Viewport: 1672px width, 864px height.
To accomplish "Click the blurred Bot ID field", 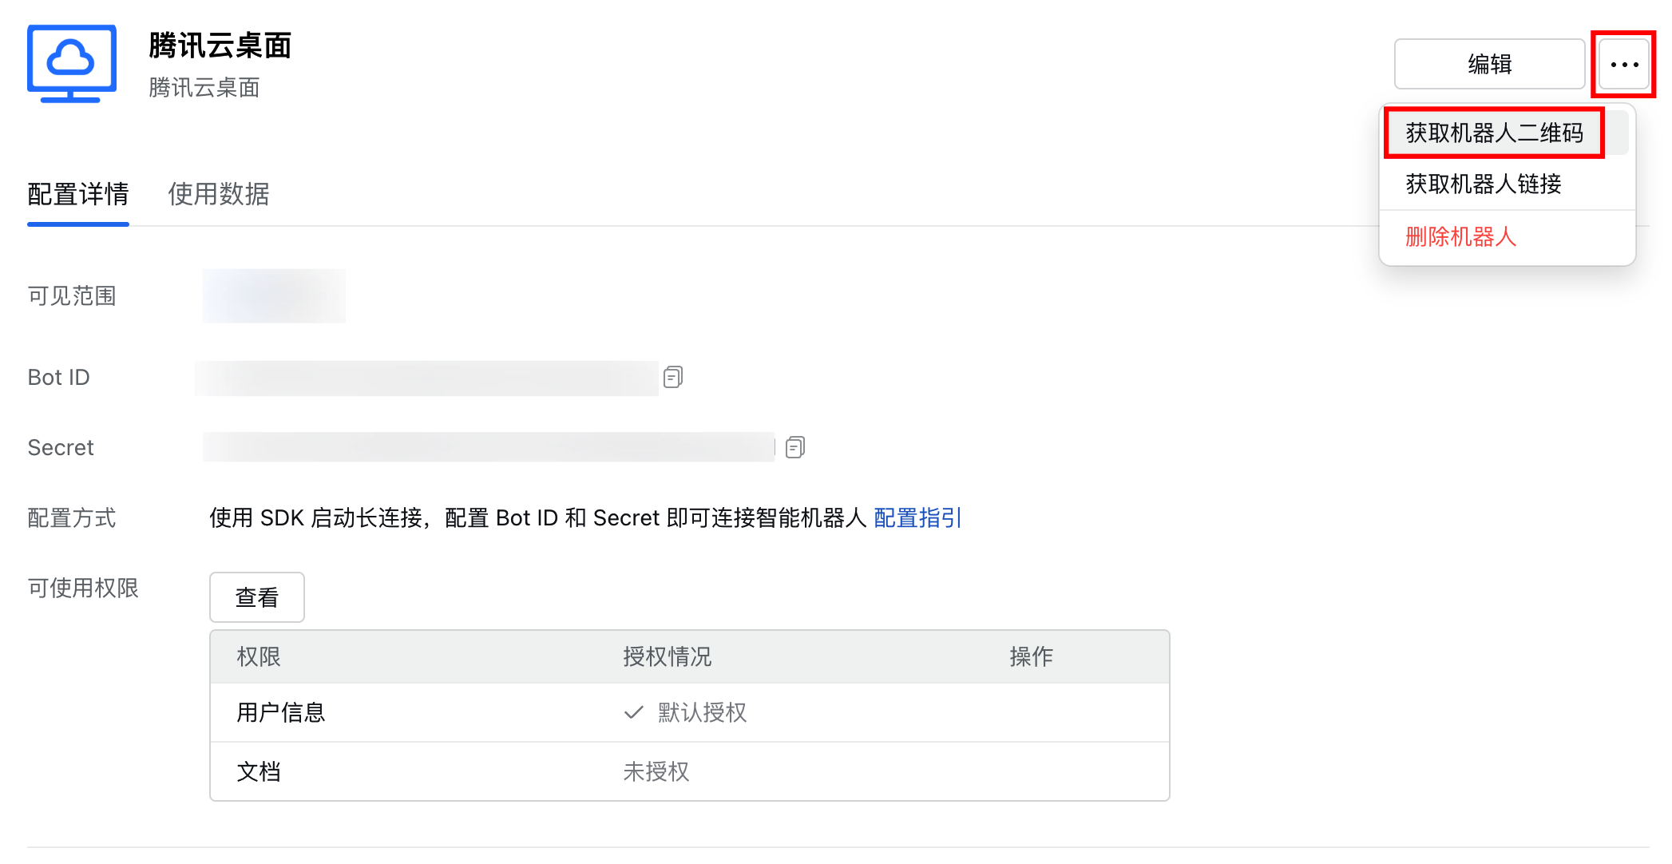I will coord(426,378).
